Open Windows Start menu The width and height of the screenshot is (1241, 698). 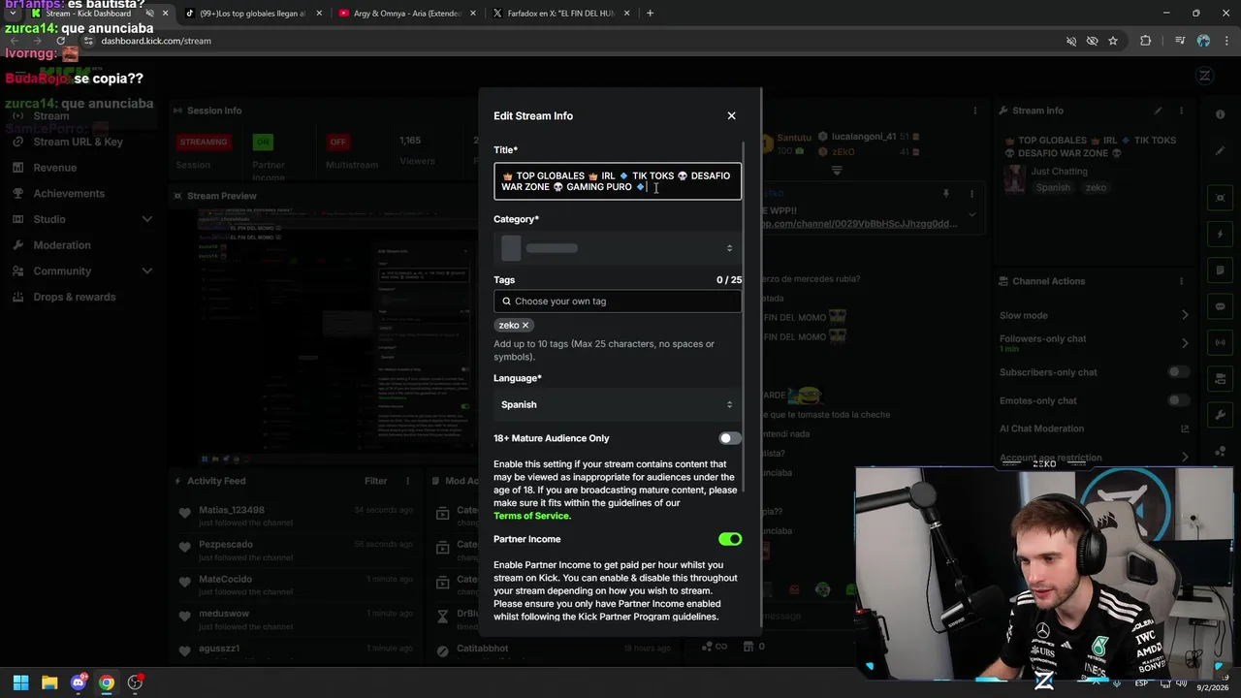[20, 682]
